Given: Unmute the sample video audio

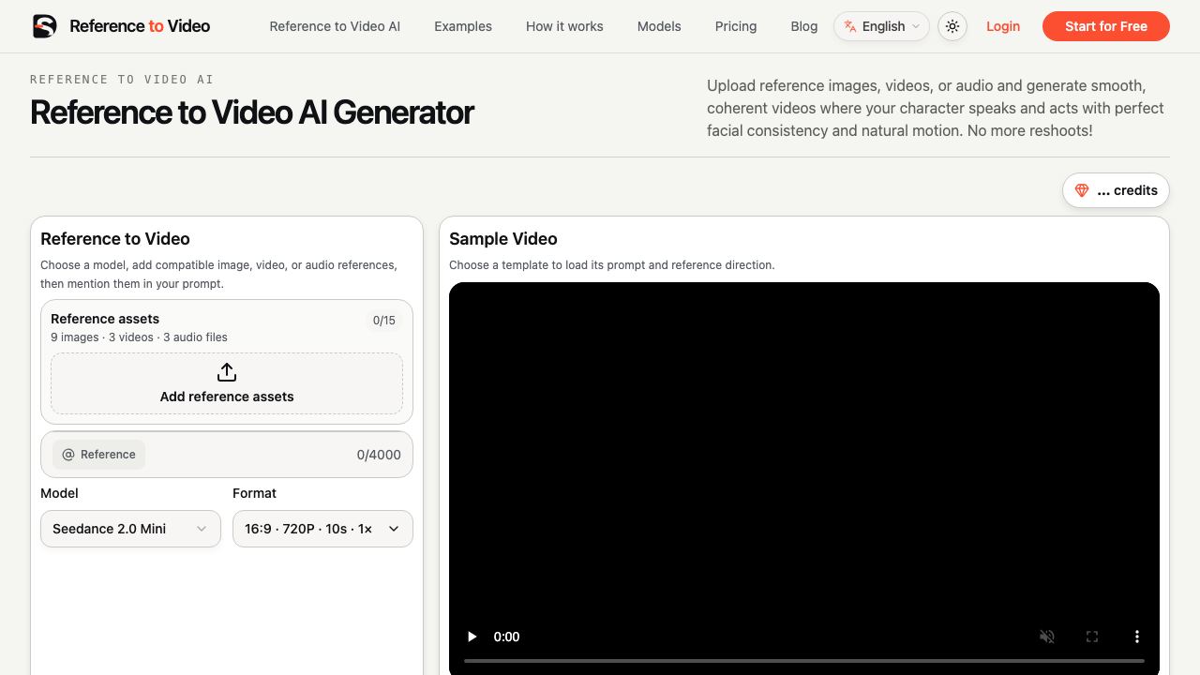Looking at the screenshot, I should coord(1047,637).
